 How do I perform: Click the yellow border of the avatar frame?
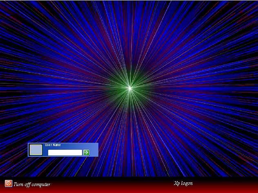click(30, 150)
